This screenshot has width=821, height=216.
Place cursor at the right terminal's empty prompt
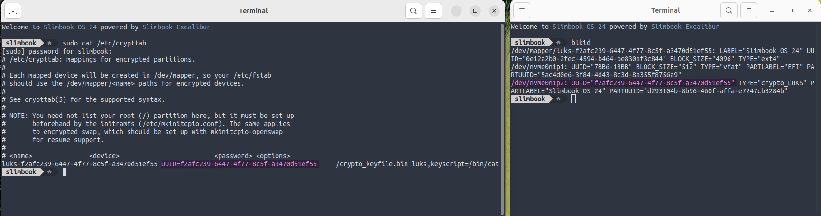[573, 99]
